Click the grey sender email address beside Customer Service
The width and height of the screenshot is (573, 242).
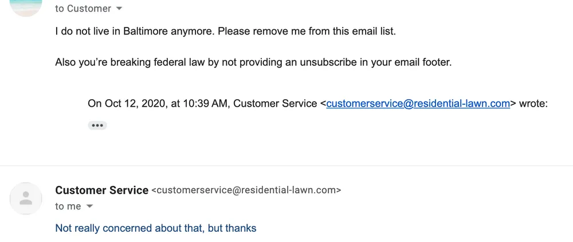(246, 190)
